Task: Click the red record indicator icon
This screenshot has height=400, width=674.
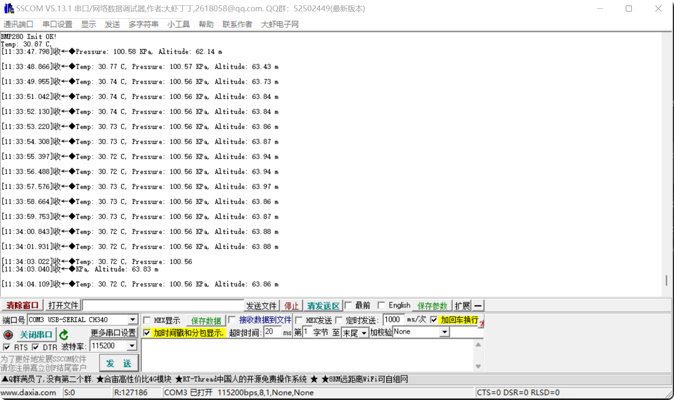Action: (8, 335)
